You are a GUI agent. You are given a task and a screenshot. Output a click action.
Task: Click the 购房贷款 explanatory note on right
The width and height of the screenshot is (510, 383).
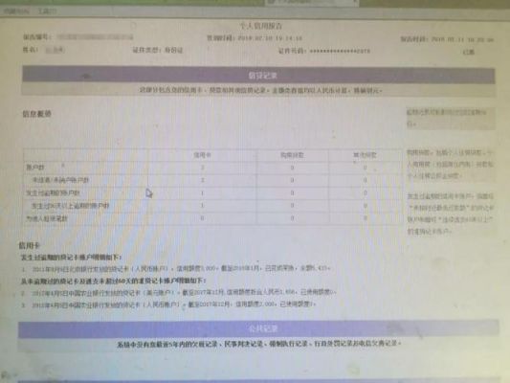click(451, 165)
